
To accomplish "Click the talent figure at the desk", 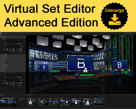I will click(85, 70).
